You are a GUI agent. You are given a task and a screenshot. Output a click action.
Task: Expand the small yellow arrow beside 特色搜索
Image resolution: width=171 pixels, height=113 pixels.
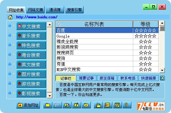tap(14, 45)
